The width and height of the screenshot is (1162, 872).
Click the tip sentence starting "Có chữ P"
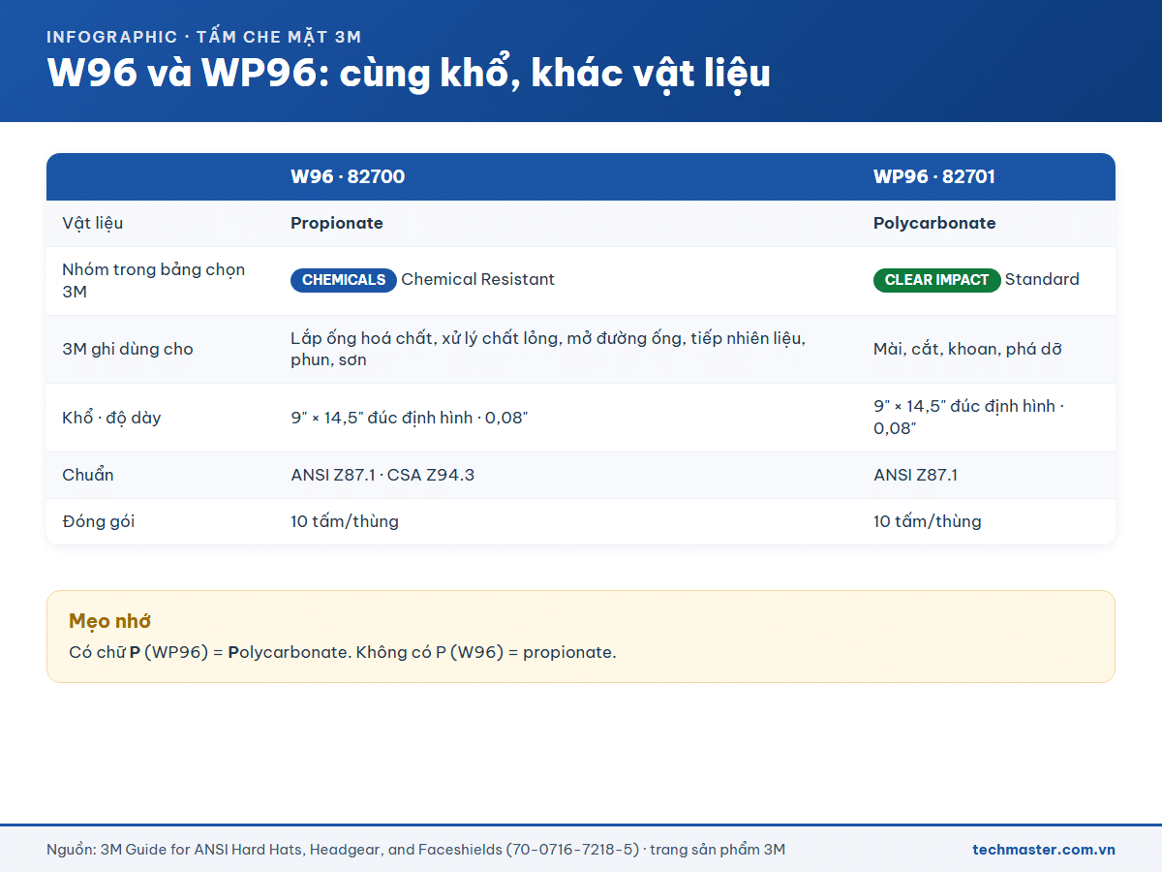tap(343, 652)
